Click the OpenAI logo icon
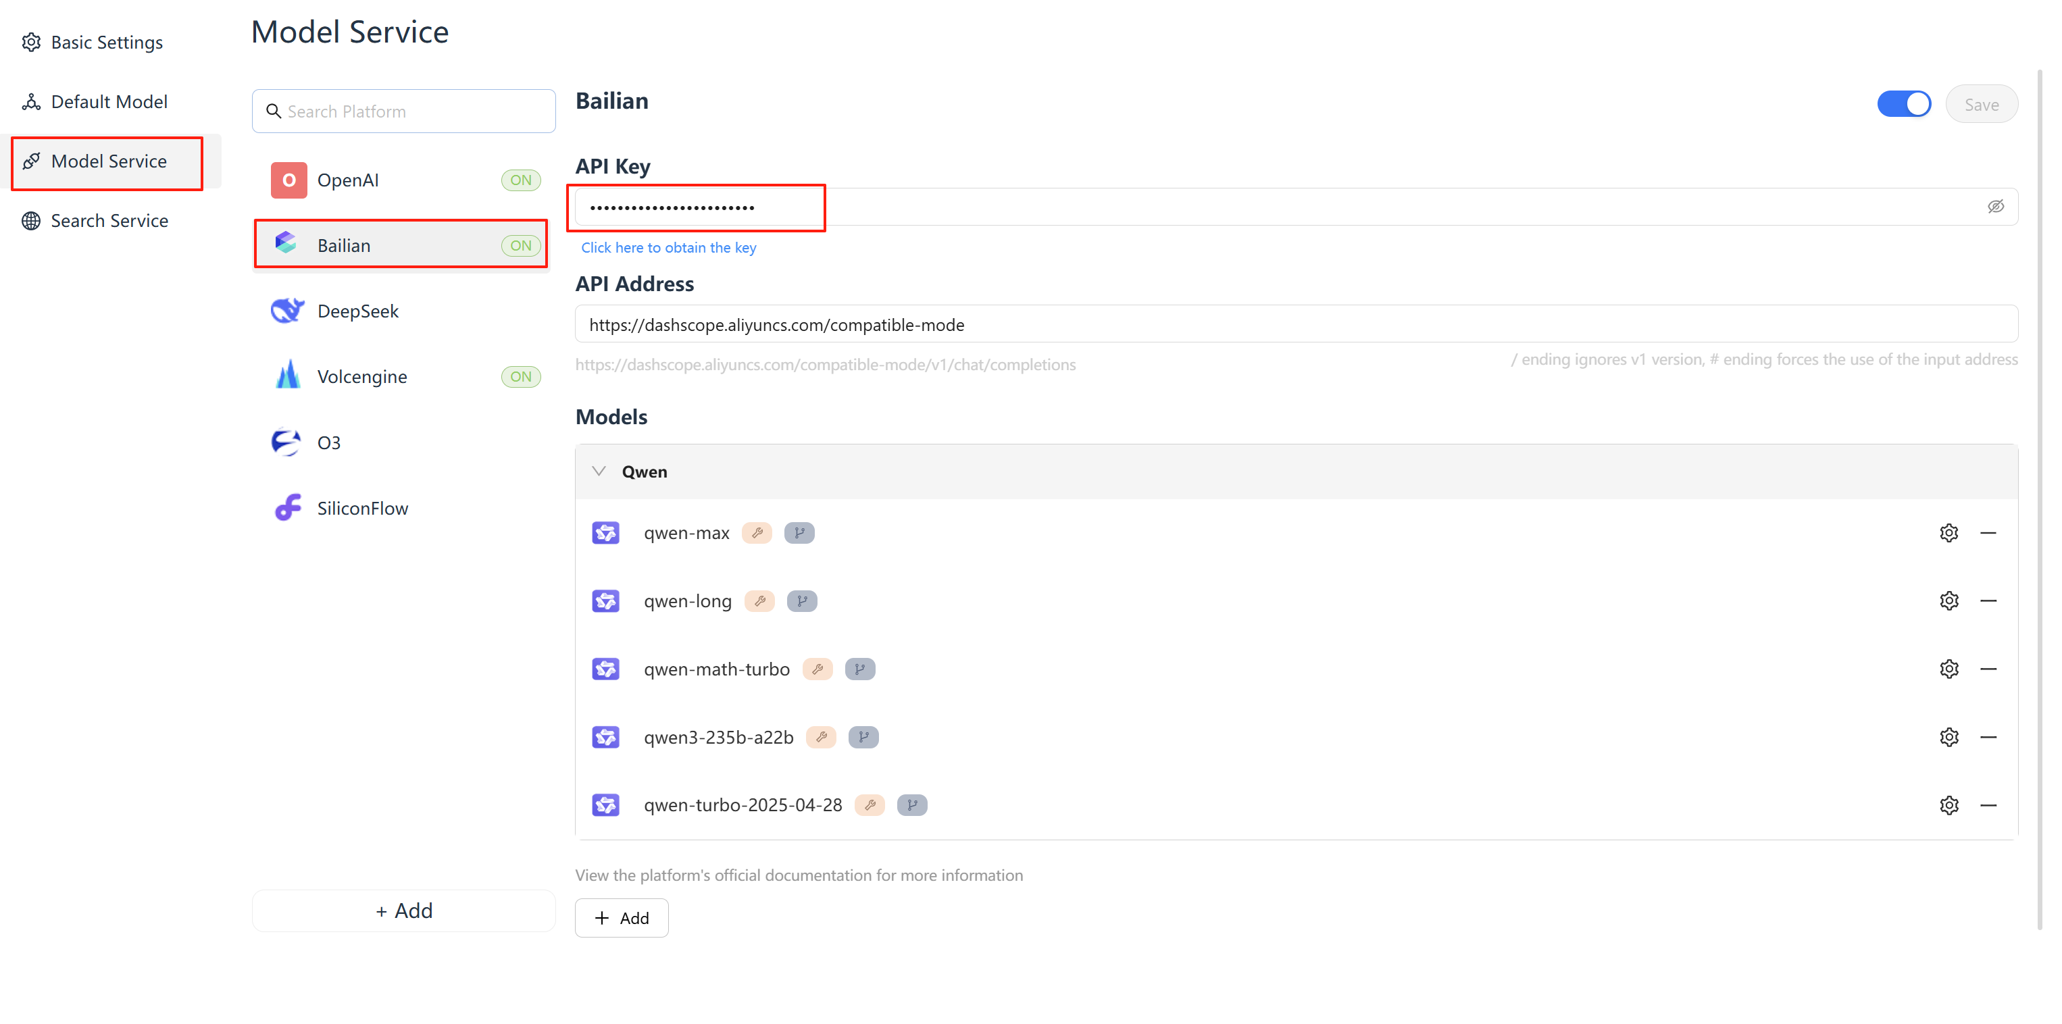The height and width of the screenshot is (1024, 2062). tap(288, 180)
